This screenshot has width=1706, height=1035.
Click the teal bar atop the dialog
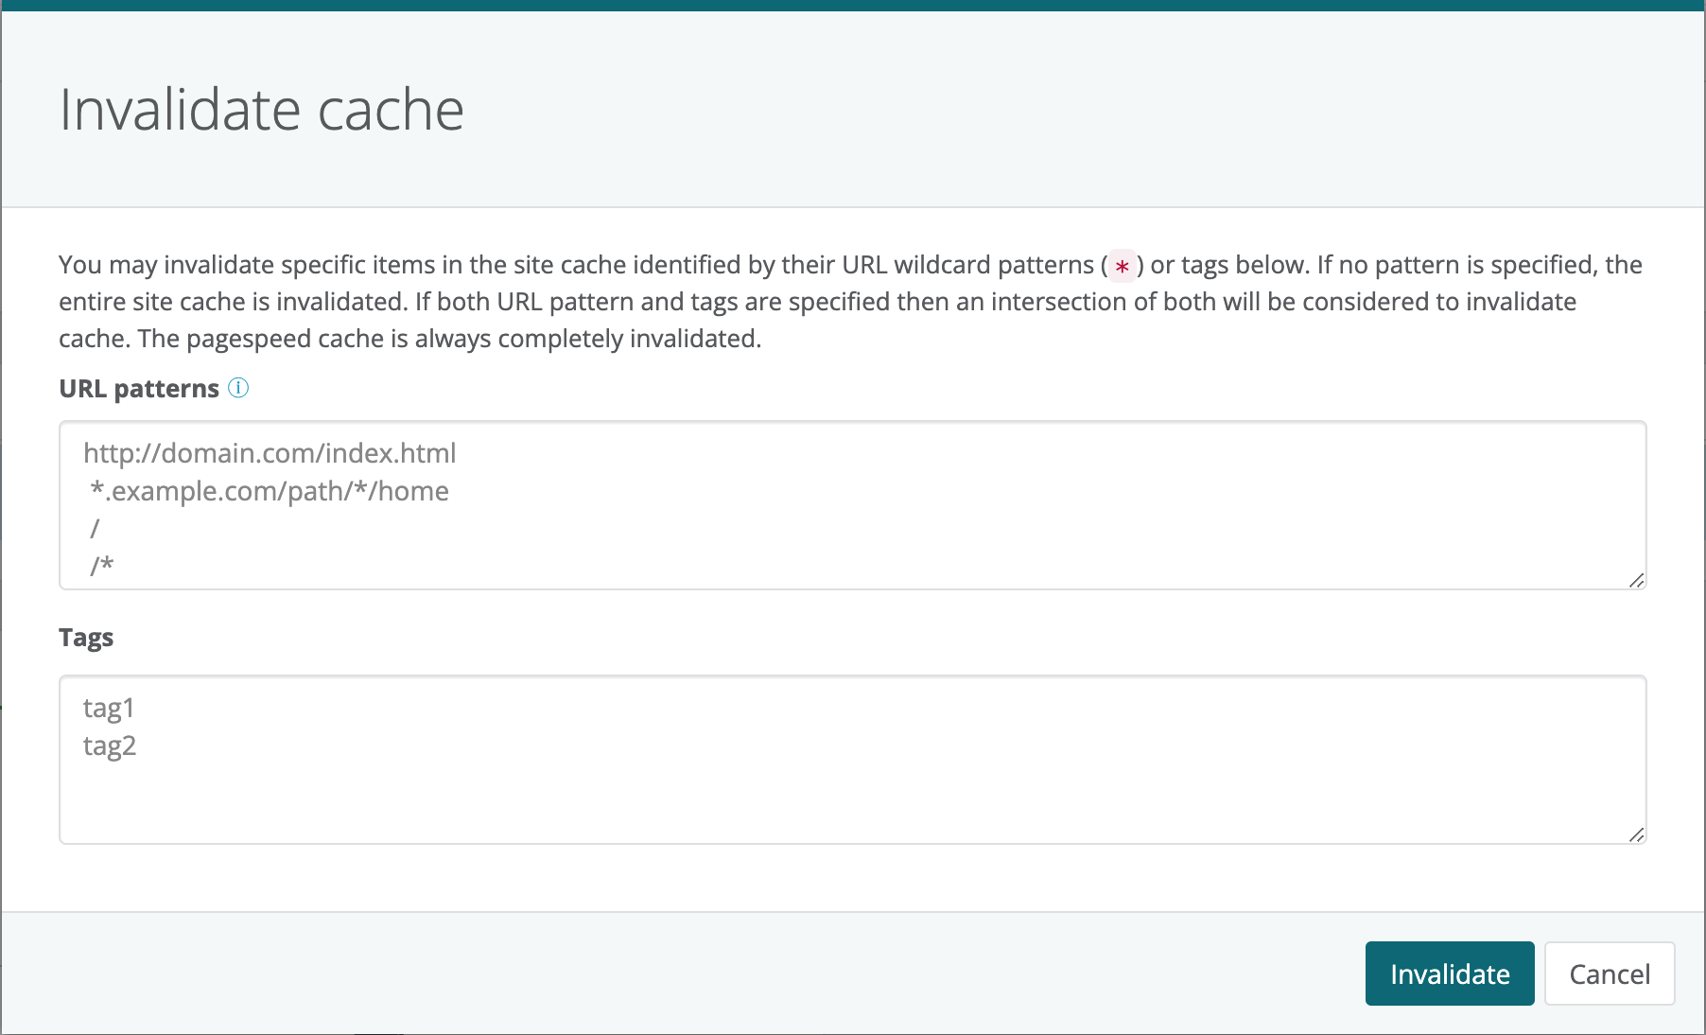851,5
